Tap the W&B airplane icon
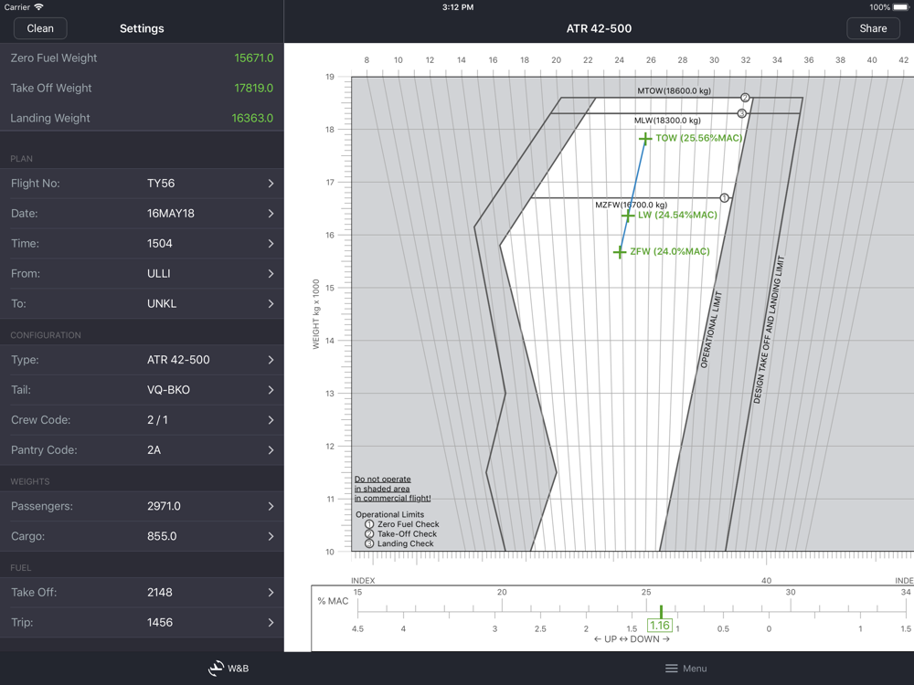 (x=216, y=669)
